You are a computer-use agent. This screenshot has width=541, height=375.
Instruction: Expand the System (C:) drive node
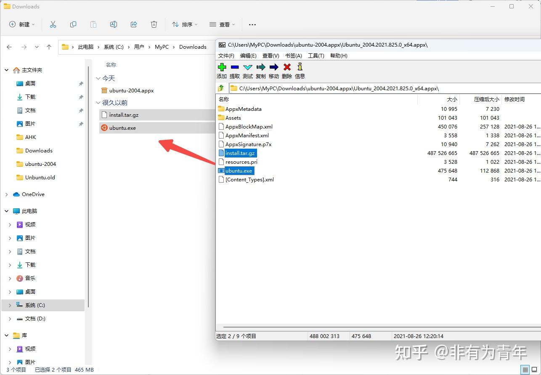coord(10,305)
